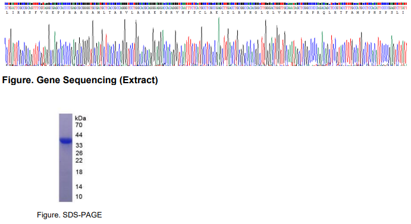
Task: Click the top of the gel lane
Action: click(65, 116)
